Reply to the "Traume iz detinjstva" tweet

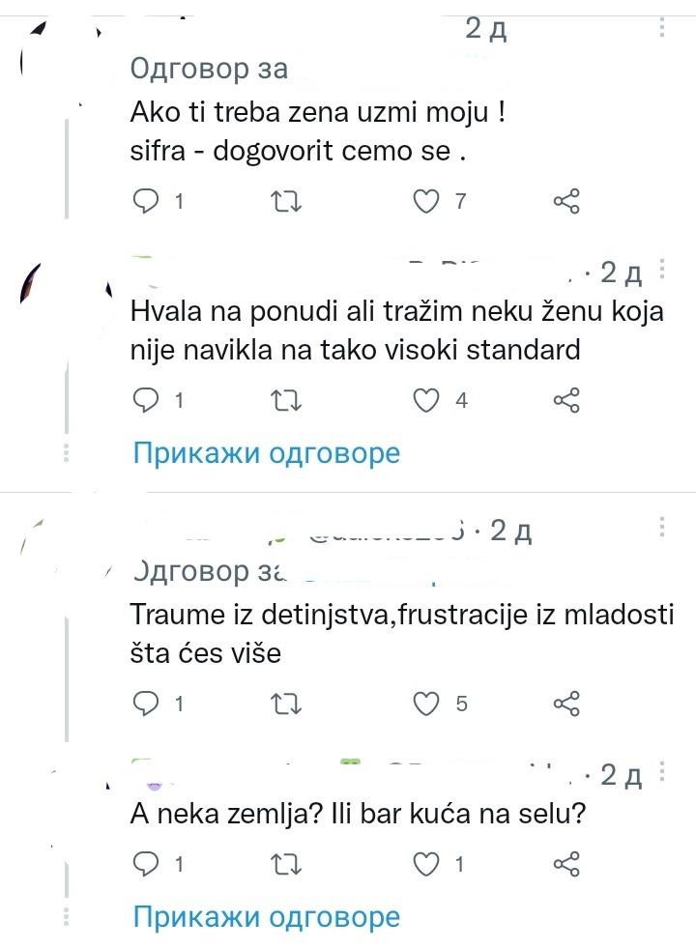point(145,705)
